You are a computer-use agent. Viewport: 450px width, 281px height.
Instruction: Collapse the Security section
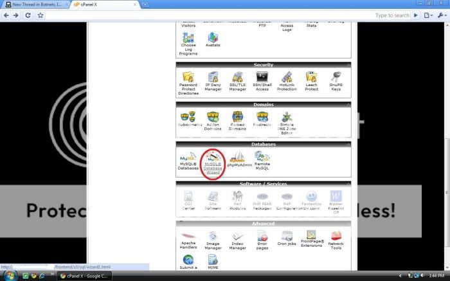(x=348, y=65)
